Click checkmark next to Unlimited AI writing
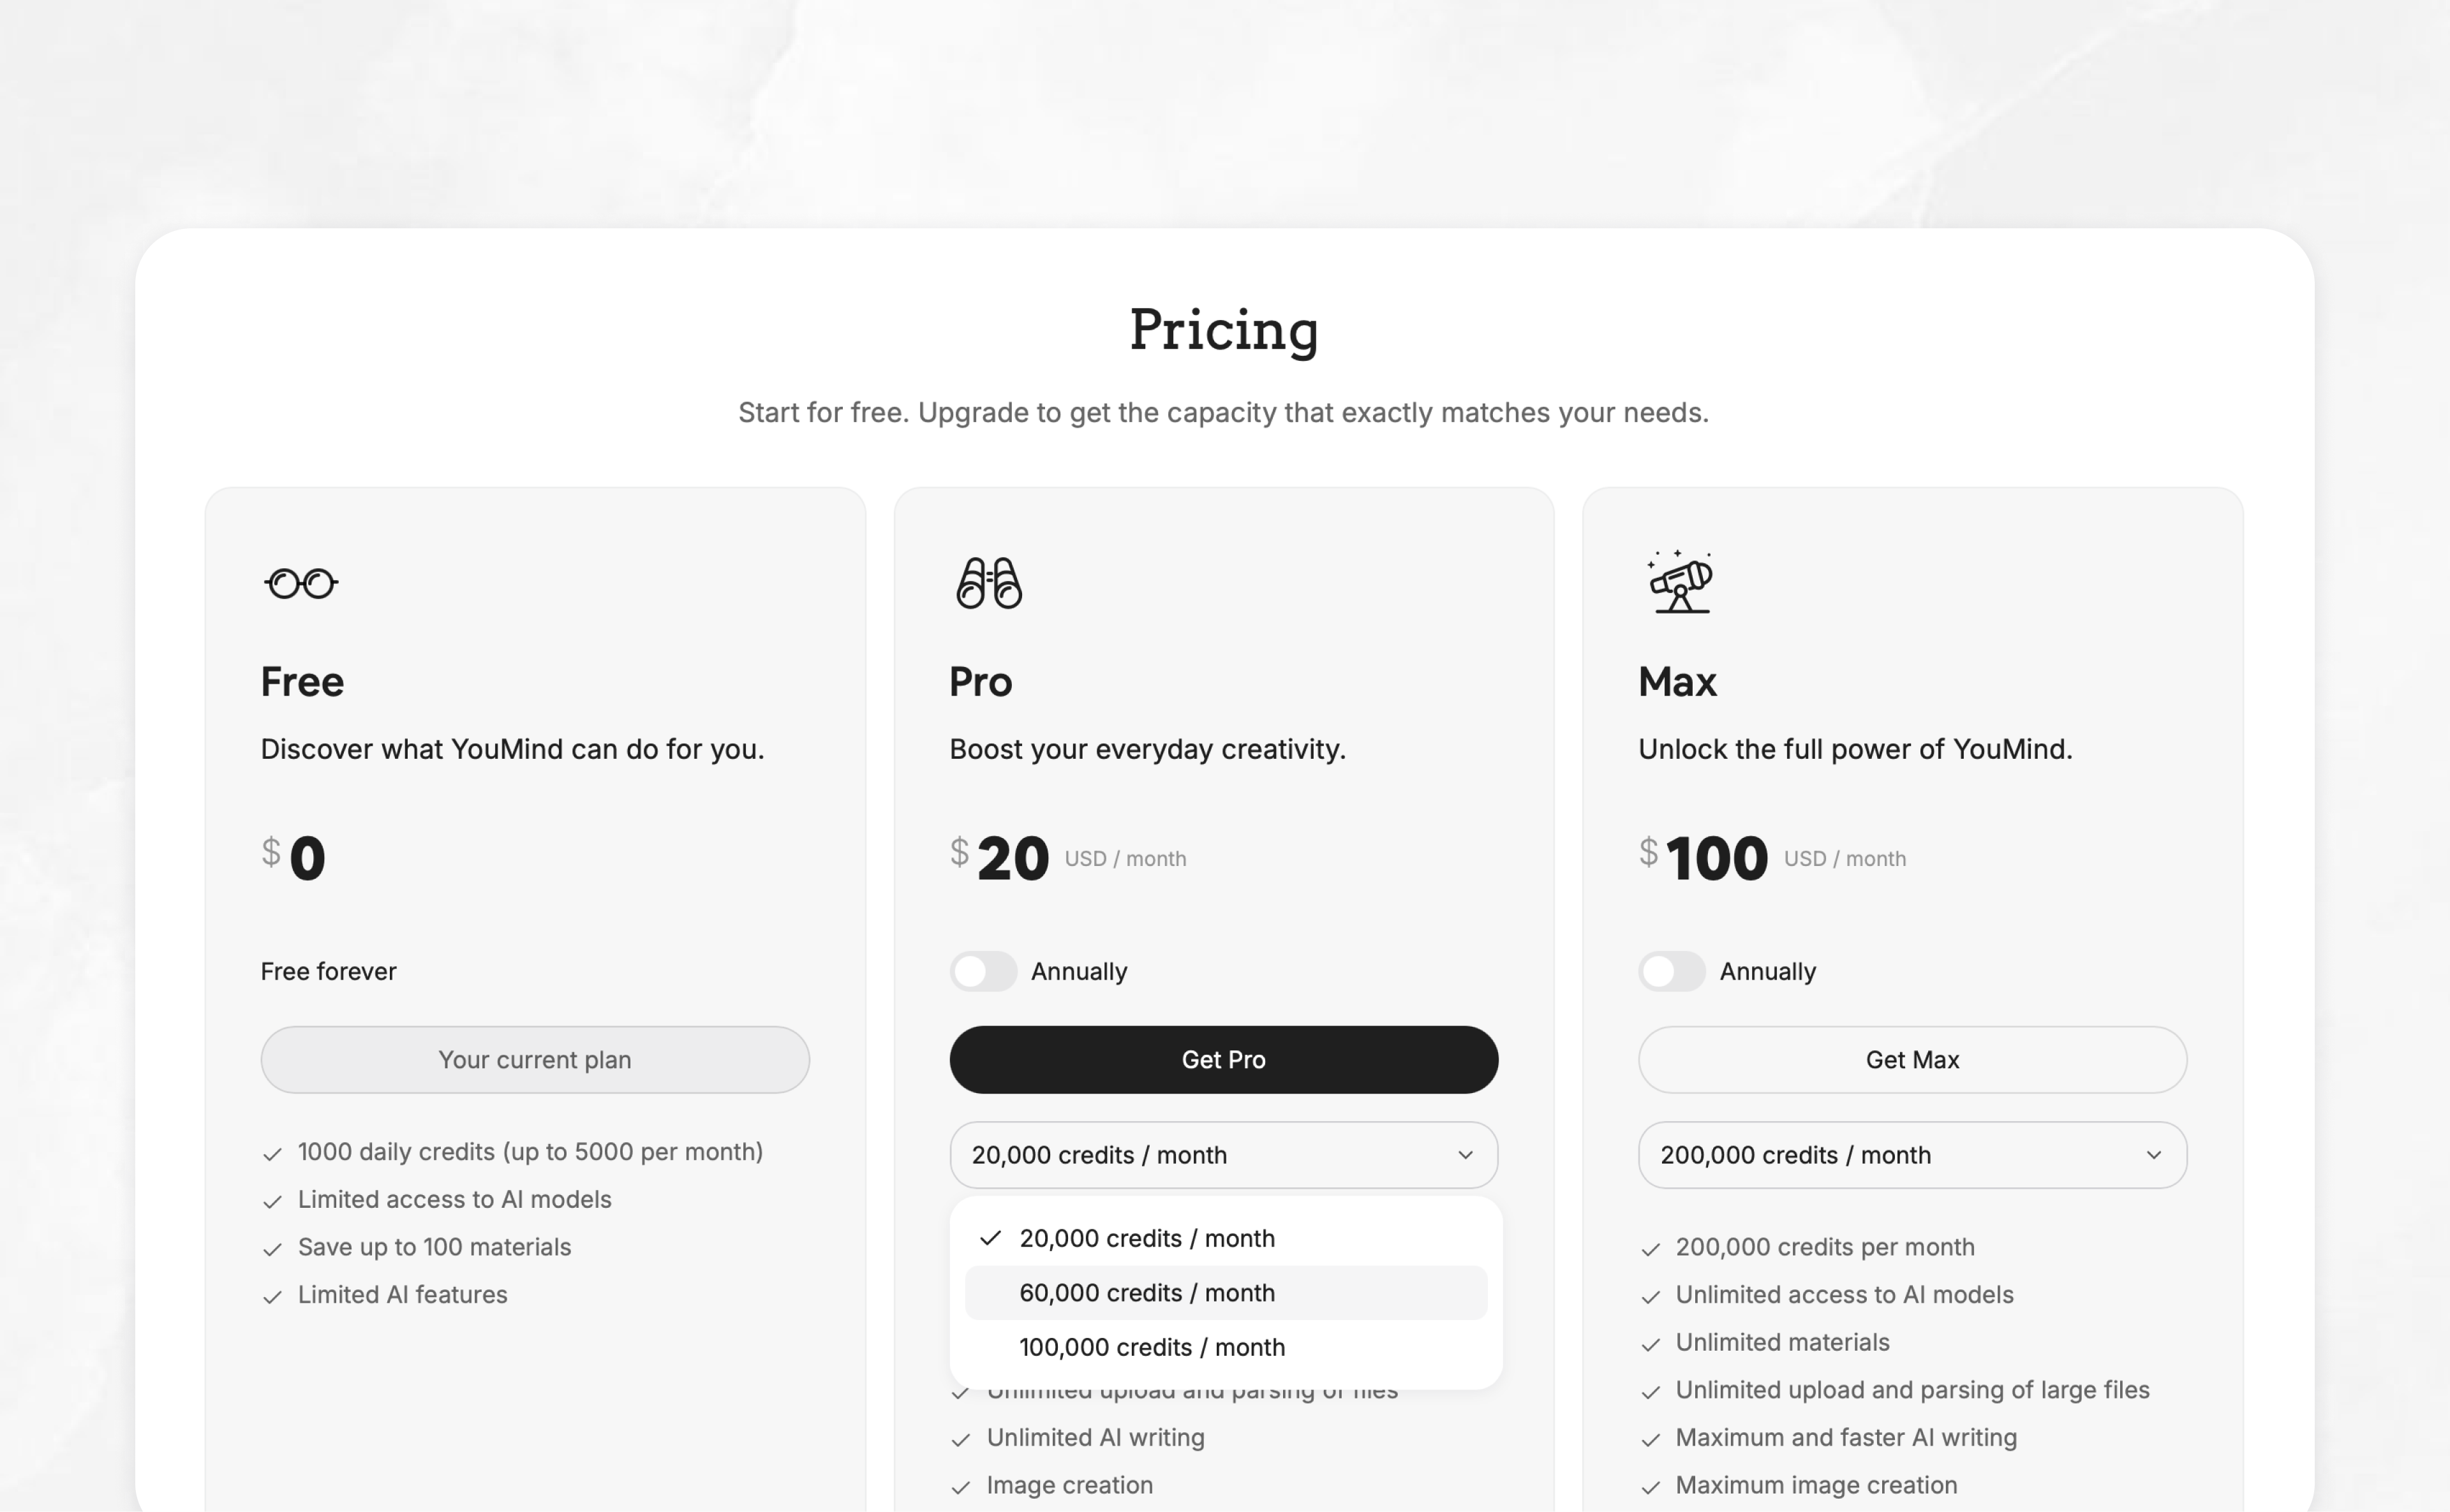 tap(960, 1439)
